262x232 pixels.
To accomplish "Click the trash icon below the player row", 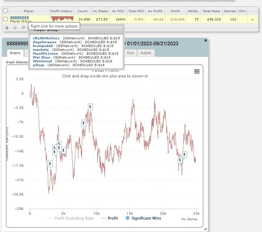I will [7, 28].
